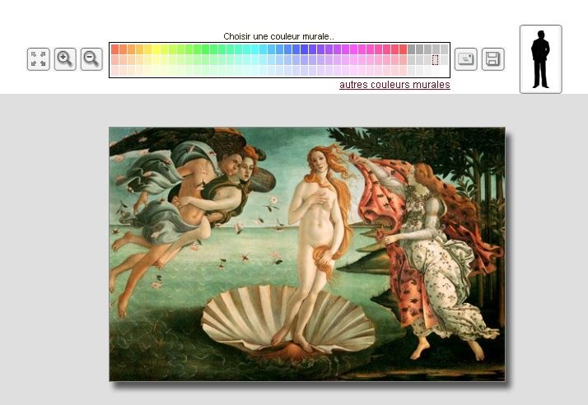Screen dimensions: 588x405
Task: Zoom in with the plus magnifier
Action: 65,59
